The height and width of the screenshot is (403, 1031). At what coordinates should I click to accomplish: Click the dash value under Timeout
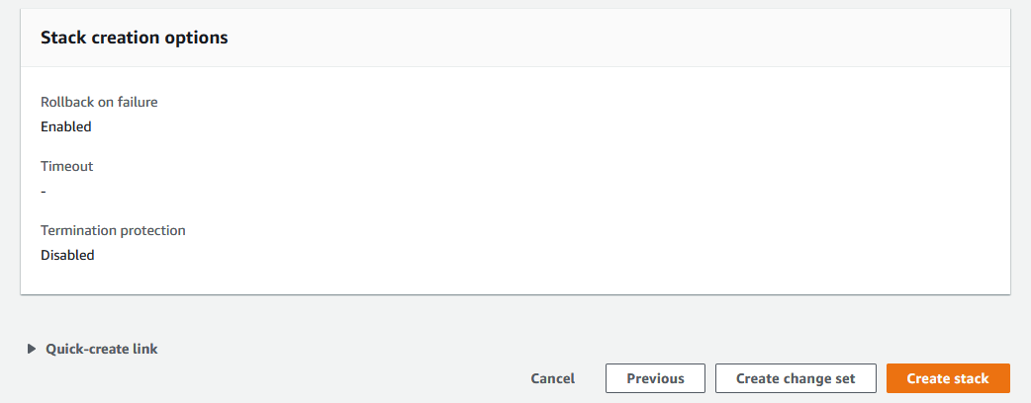click(x=44, y=191)
